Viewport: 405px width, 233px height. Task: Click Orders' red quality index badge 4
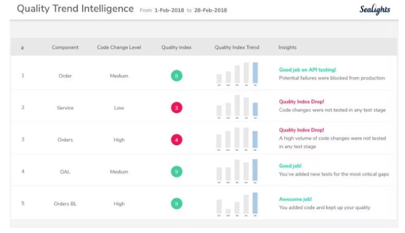click(x=176, y=140)
